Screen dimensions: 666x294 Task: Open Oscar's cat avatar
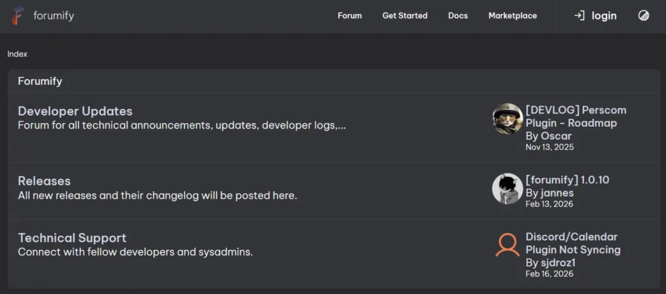coord(507,119)
